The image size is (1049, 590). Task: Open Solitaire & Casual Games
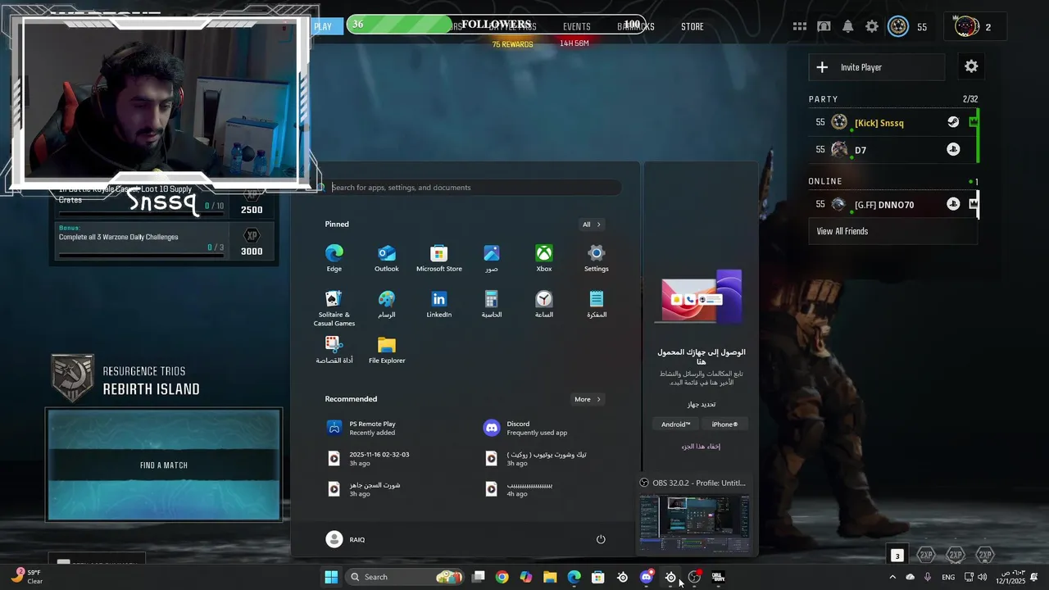point(334,308)
